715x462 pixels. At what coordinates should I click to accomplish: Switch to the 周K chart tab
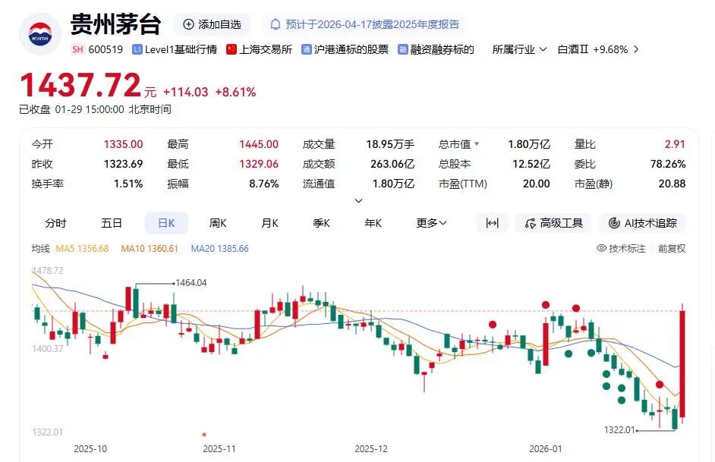coord(219,223)
